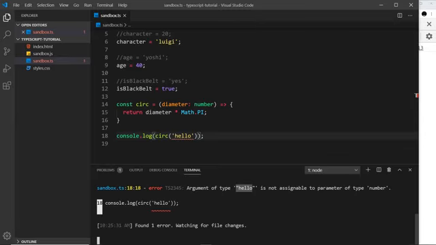Open the Run and Debug view

pos(7,68)
